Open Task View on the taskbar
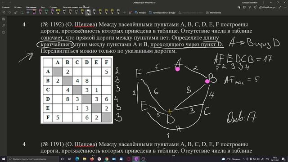This screenshot has height=162, width=288. pos(70,159)
